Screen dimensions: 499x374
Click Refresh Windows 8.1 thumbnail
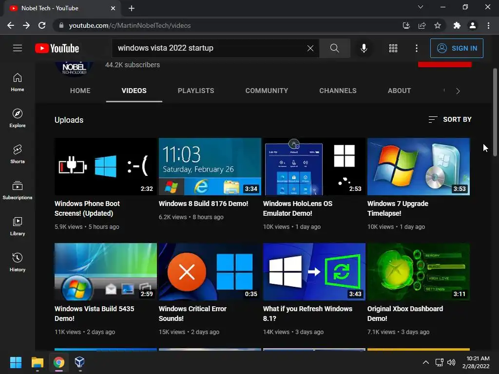point(314,272)
